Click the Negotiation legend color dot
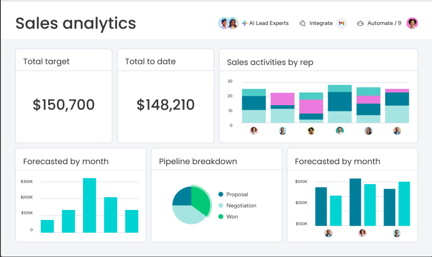Screen dimensions: 432x257 pyautogui.click(x=221, y=205)
